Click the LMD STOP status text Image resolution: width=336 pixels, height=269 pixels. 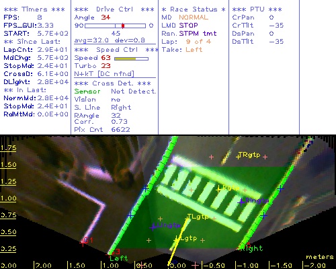click(179, 26)
